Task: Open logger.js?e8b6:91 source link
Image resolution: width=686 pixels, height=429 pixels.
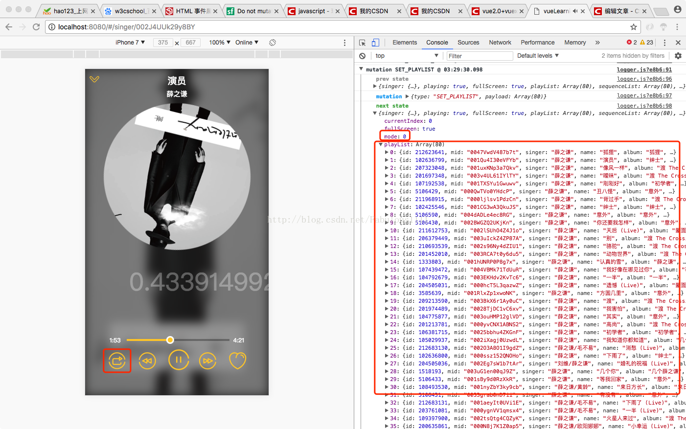Action: [644, 69]
